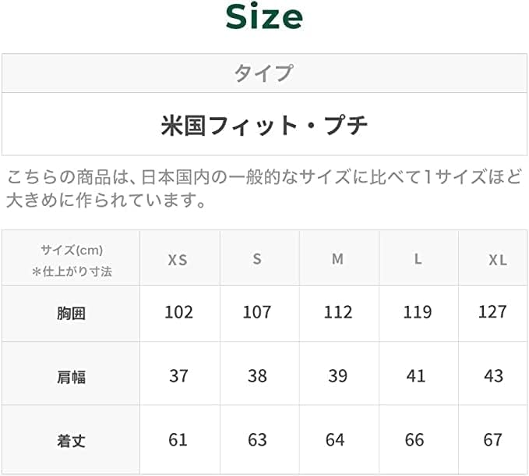The image size is (529, 476).
Task: Select the M chest value 112
Action: click(x=337, y=312)
